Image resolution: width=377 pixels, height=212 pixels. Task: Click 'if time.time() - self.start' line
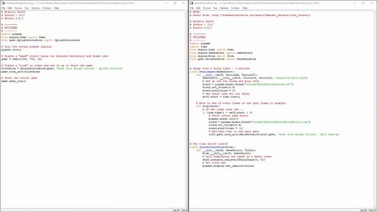tap(227, 112)
